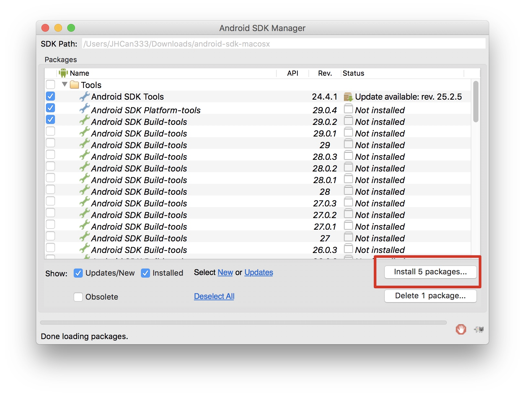The height and width of the screenshot is (396, 525).
Task: Click the package list vertical scrollbar thumb
Action: (476, 102)
